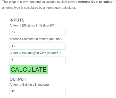
Task: Click the bold 'Antenna Gain calculator' text
Action: [x=96, y=2]
